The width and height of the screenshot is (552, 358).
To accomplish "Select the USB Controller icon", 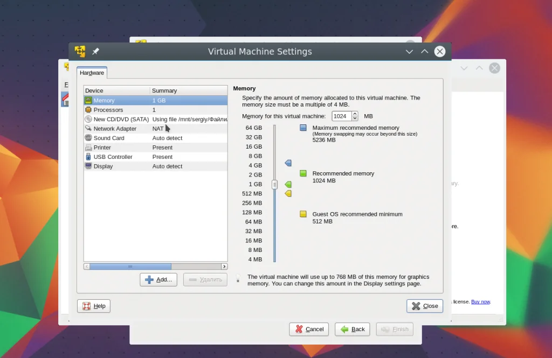I will (x=88, y=157).
